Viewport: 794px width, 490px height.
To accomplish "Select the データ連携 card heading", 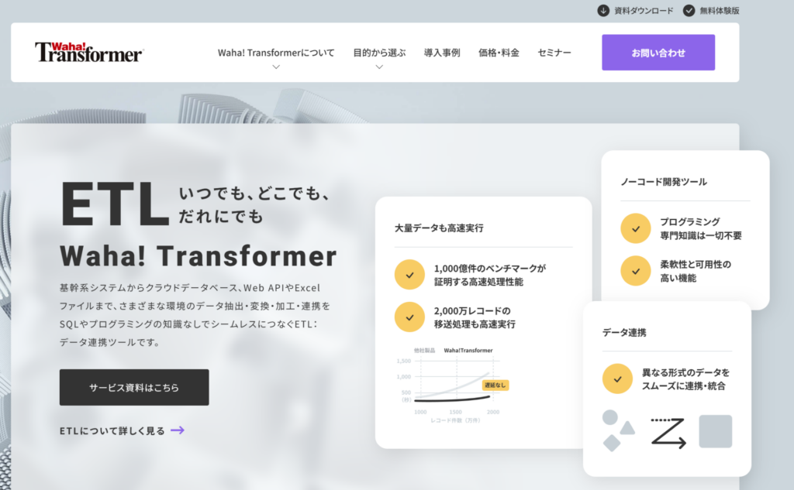I will tap(624, 333).
